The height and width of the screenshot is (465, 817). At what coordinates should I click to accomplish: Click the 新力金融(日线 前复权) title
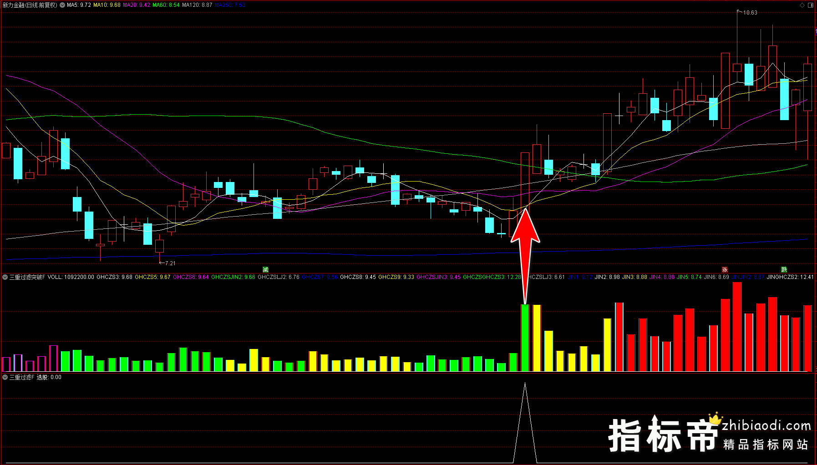(30, 5)
